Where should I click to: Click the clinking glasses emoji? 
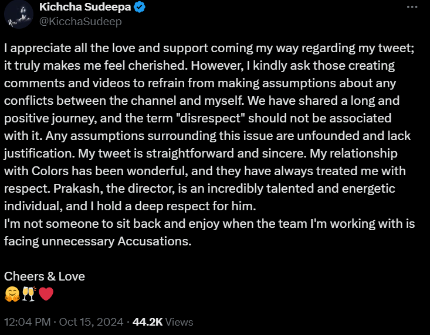coord(29,294)
